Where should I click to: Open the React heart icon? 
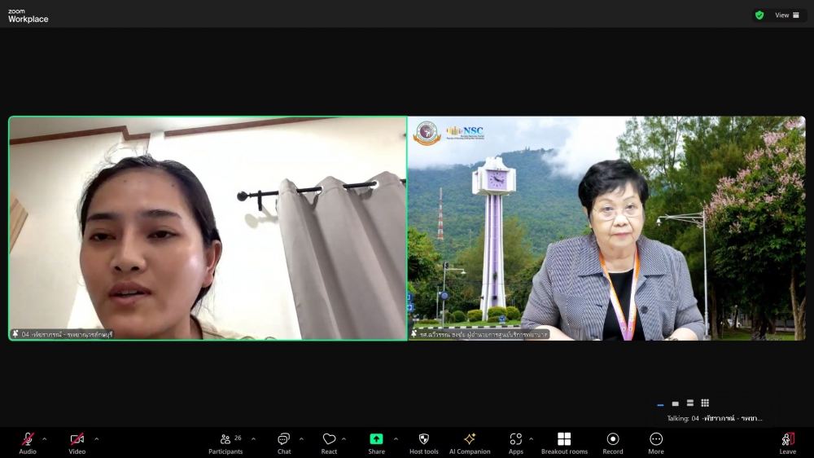329,440
